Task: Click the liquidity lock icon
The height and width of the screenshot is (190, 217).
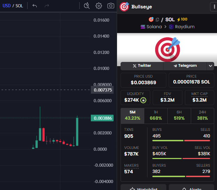Action: pyautogui.click(x=143, y=100)
